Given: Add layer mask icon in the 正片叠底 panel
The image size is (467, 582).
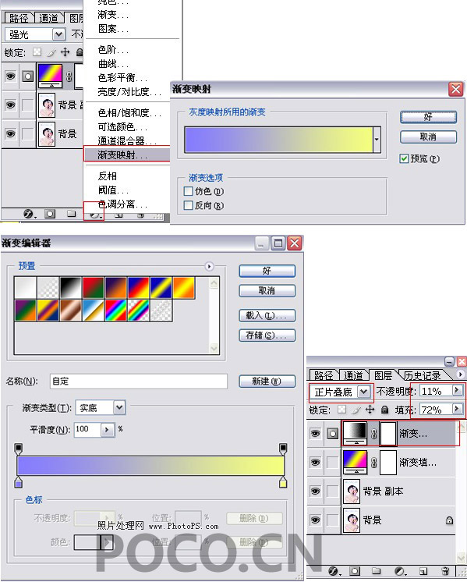Looking at the screenshot, I should tap(355, 571).
